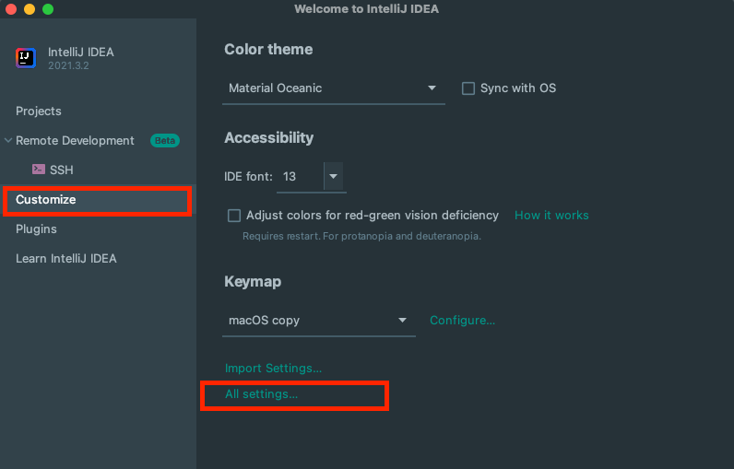Click the Beta badge next to Remote Development

(x=165, y=141)
